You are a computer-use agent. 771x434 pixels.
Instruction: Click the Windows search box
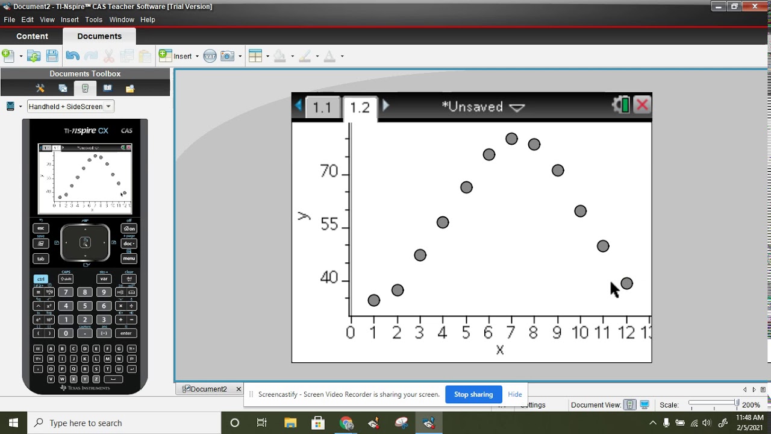pyautogui.click(x=123, y=423)
